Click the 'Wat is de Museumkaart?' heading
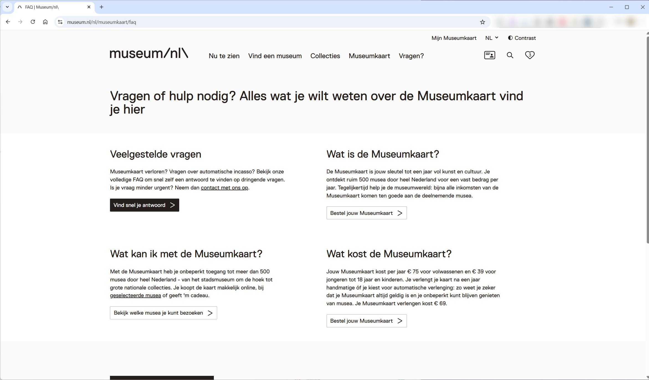 point(383,154)
